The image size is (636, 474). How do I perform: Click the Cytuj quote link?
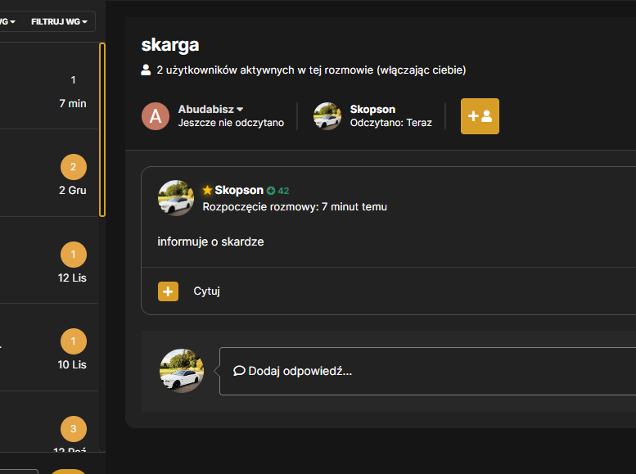pos(206,291)
